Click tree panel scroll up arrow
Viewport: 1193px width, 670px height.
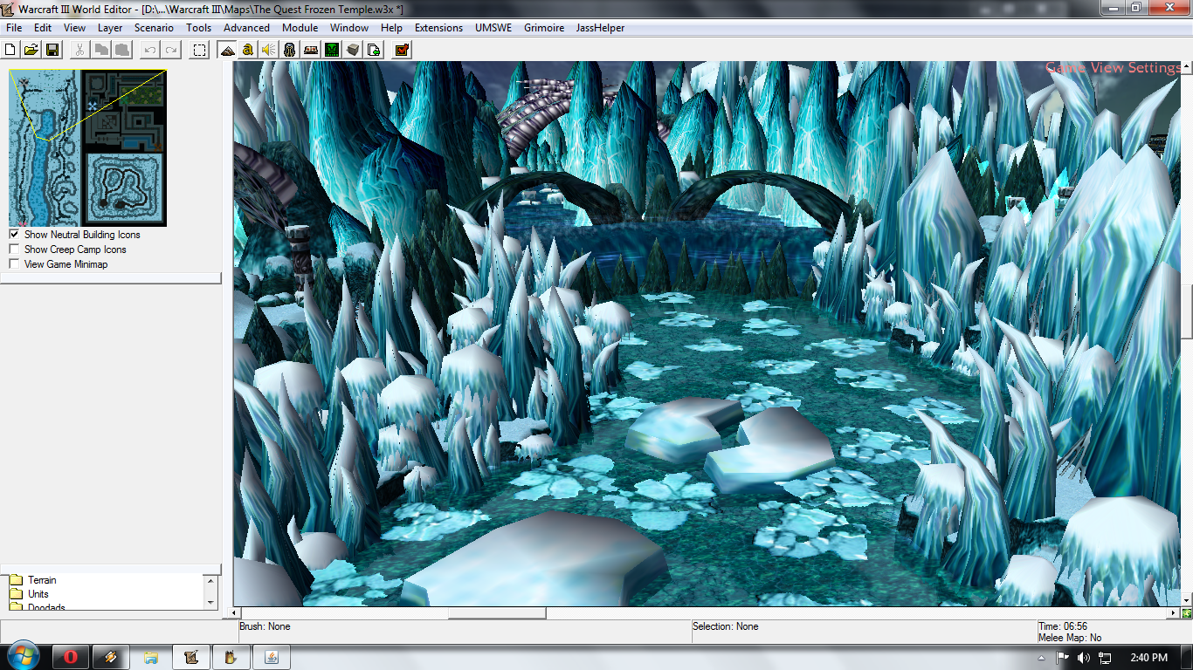pos(210,580)
